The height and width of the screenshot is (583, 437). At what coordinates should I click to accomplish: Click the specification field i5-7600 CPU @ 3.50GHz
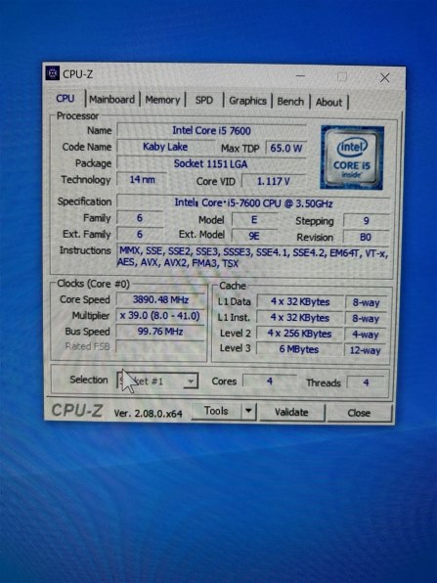click(254, 203)
